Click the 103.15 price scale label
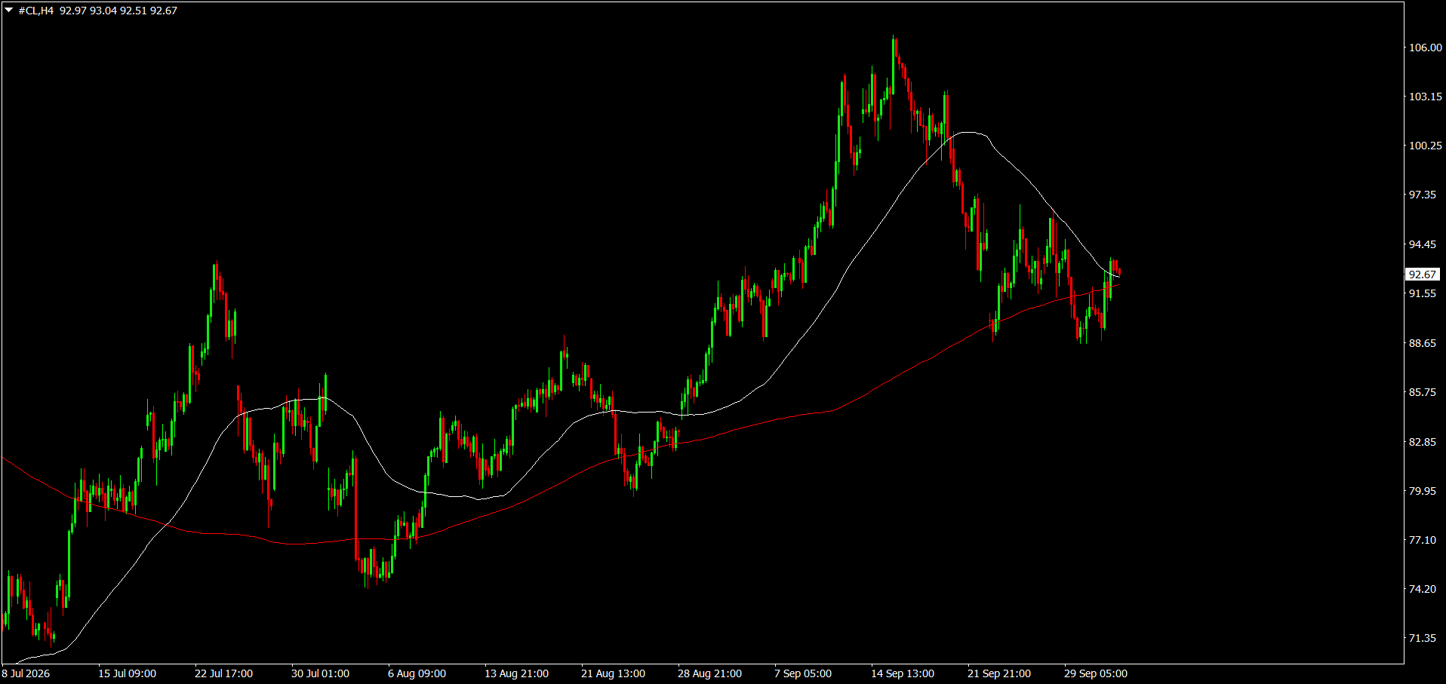This screenshot has height=684, width=1446. point(1426,97)
